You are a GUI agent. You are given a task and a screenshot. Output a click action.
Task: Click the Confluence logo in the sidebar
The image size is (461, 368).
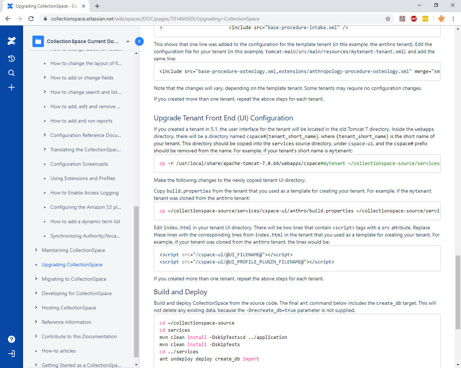(12, 41)
